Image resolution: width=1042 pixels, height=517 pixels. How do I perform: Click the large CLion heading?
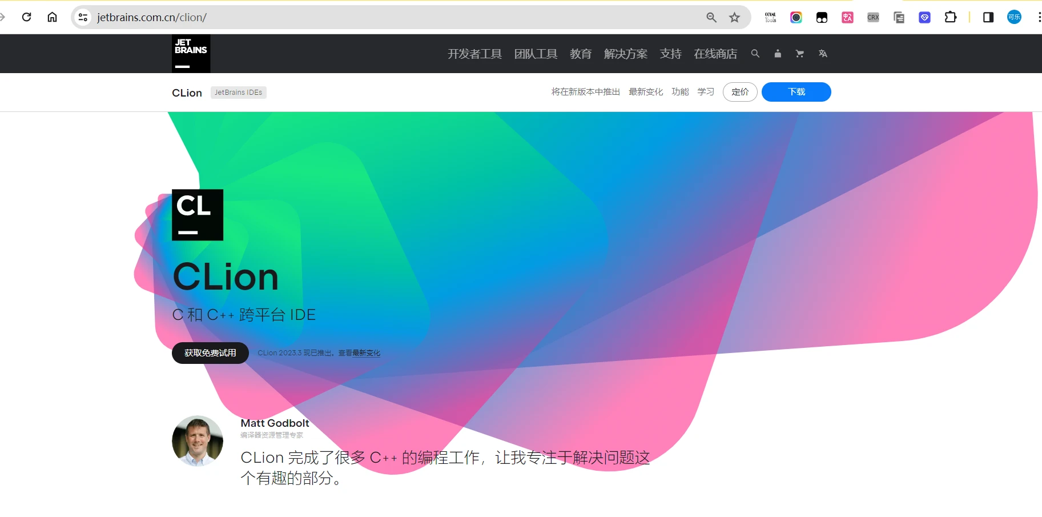pyautogui.click(x=226, y=277)
